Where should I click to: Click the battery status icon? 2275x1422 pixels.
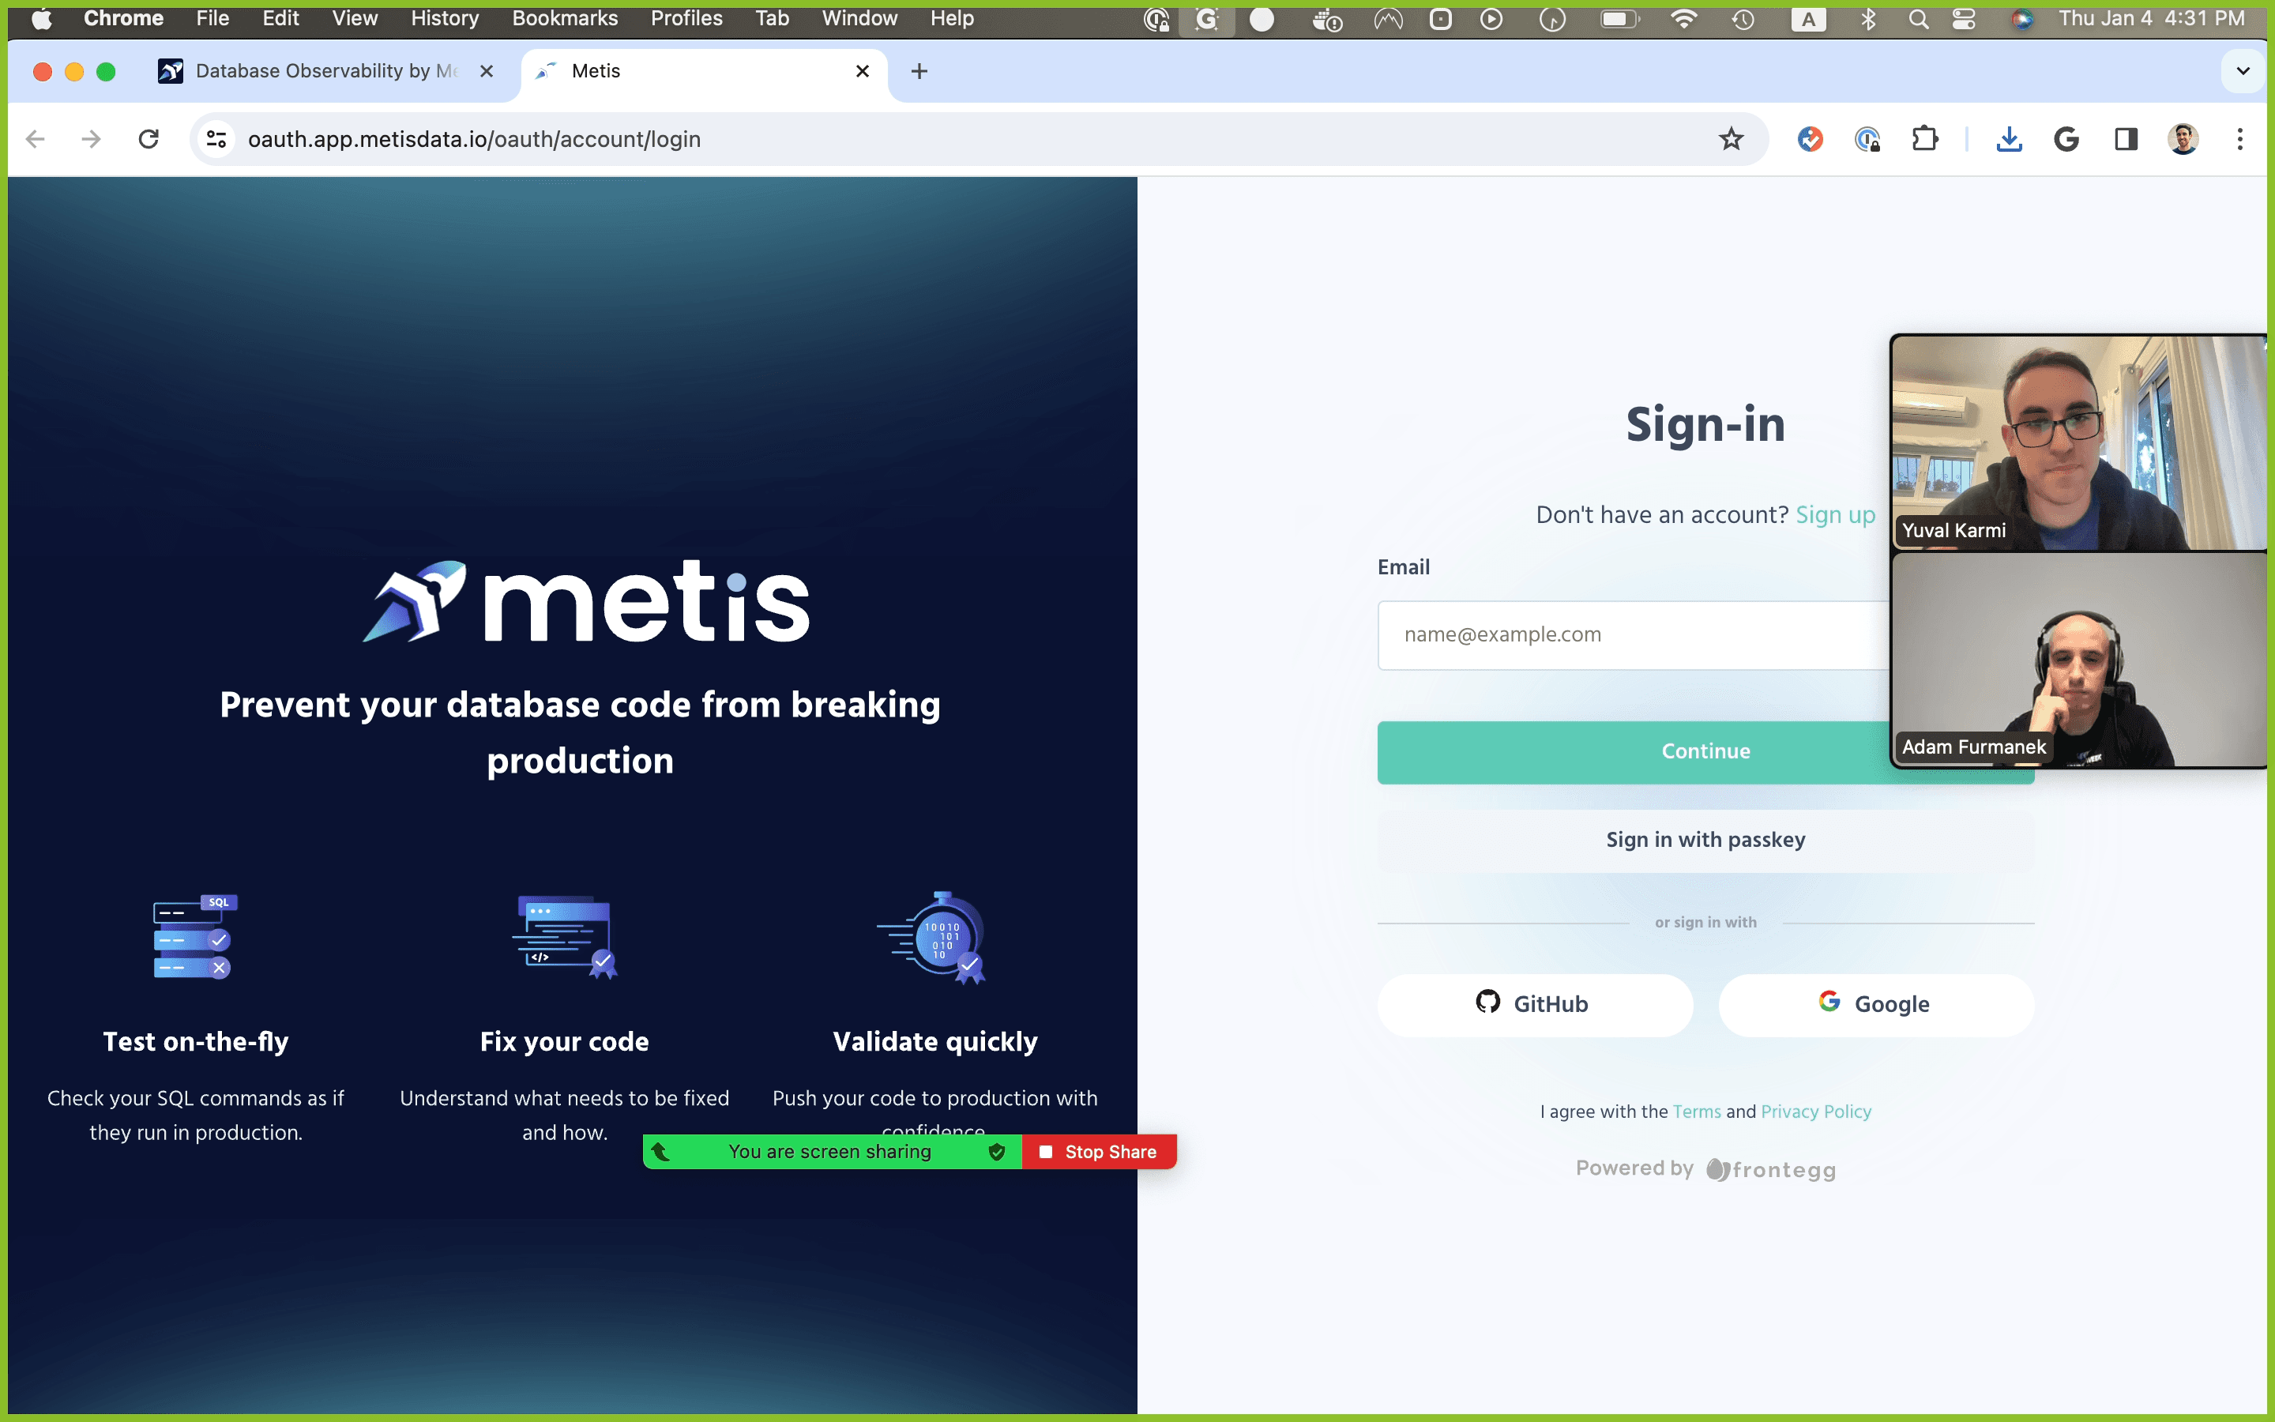click(x=1620, y=19)
